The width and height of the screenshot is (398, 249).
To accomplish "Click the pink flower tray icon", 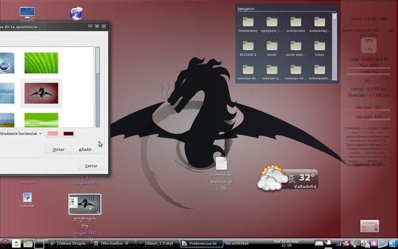I will pyautogui.click(x=373, y=244).
